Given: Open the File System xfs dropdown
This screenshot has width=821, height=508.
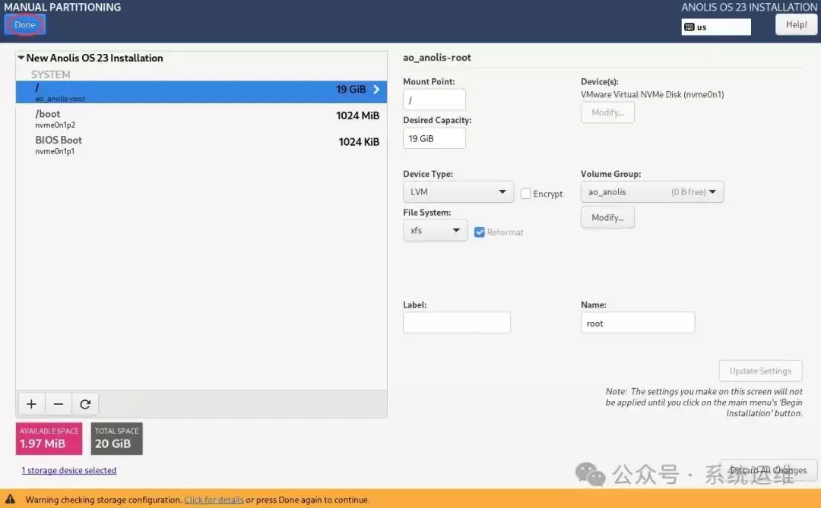Looking at the screenshot, I should pyautogui.click(x=435, y=230).
